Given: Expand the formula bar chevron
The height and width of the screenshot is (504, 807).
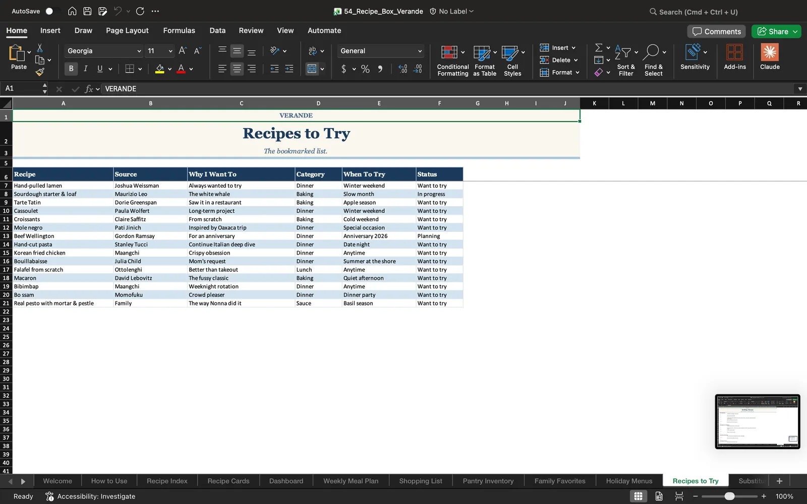Looking at the screenshot, I should click(x=800, y=89).
